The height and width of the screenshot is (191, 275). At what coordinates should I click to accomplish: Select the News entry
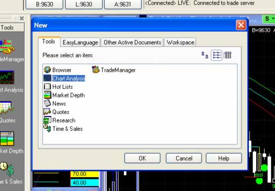pyautogui.click(x=59, y=104)
